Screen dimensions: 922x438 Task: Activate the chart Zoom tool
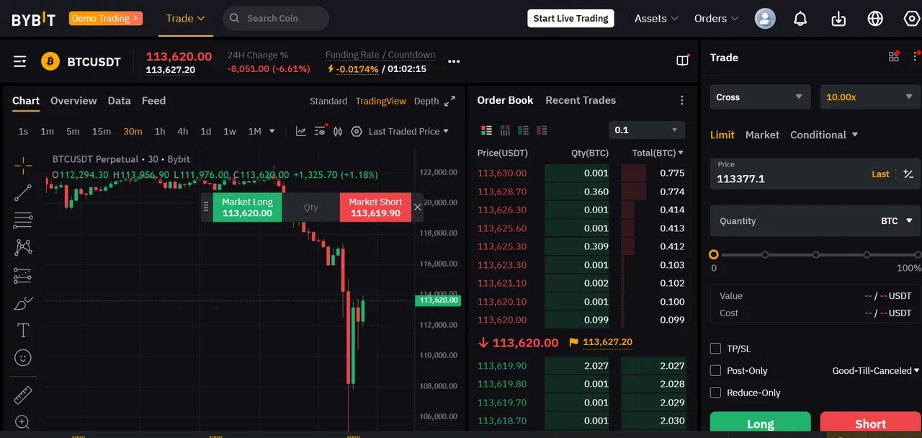click(22, 422)
